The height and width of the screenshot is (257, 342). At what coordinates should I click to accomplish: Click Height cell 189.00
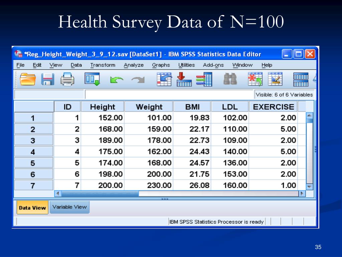coord(102,140)
